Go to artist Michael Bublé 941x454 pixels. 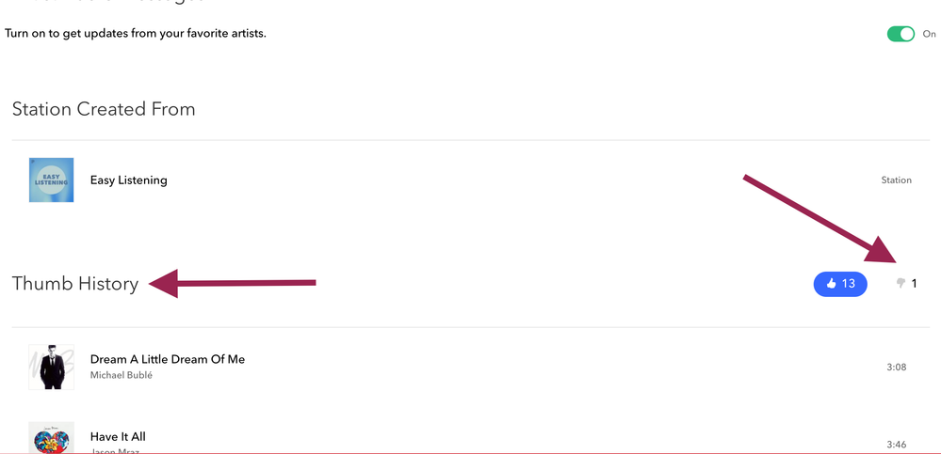coord(121,375)
